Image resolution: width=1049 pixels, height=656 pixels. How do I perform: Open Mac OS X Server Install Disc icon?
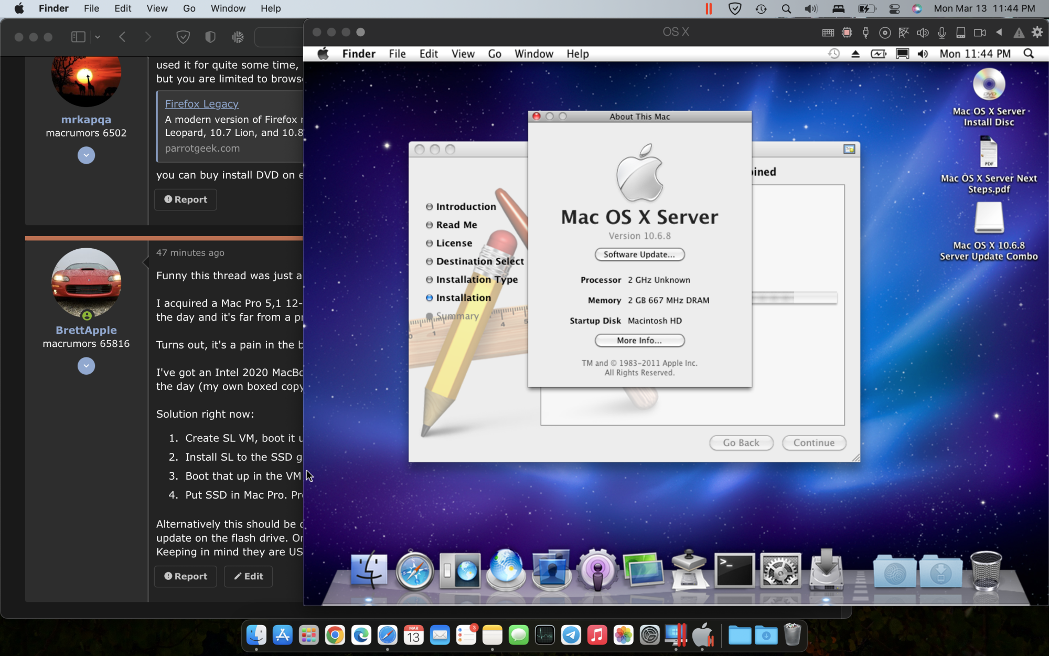click(x=989, y=84)
